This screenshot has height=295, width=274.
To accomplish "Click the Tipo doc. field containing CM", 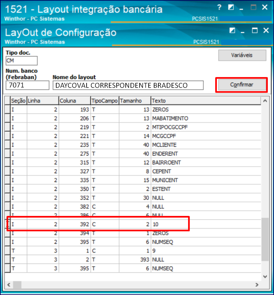I will point(21,61).
